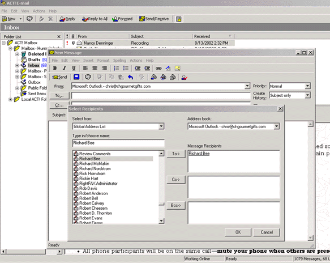The image size is (330, 263).
Task: Click the Cc-> button
Action: coord(176,180)
